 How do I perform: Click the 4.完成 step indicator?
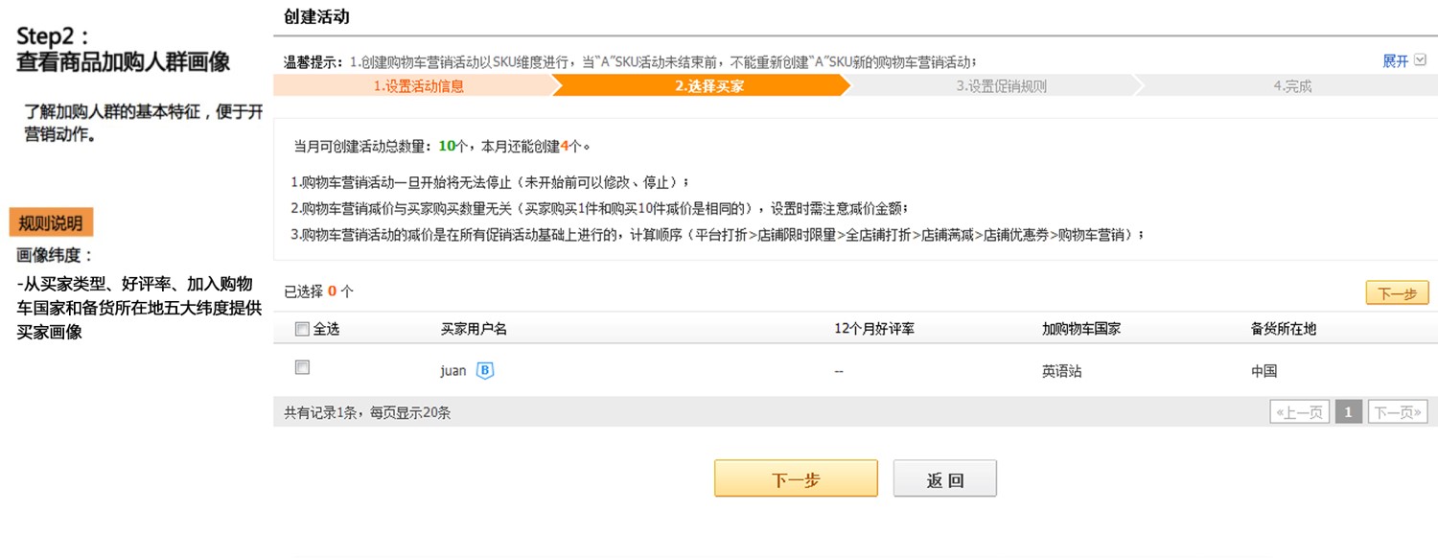pyautogui.click(x=1294, y=85)
